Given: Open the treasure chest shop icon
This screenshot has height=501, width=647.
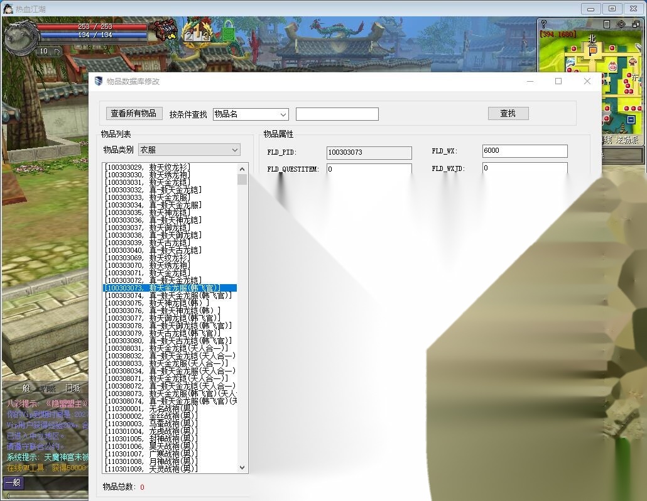Looking at the screenshot, I should [166, 30].
